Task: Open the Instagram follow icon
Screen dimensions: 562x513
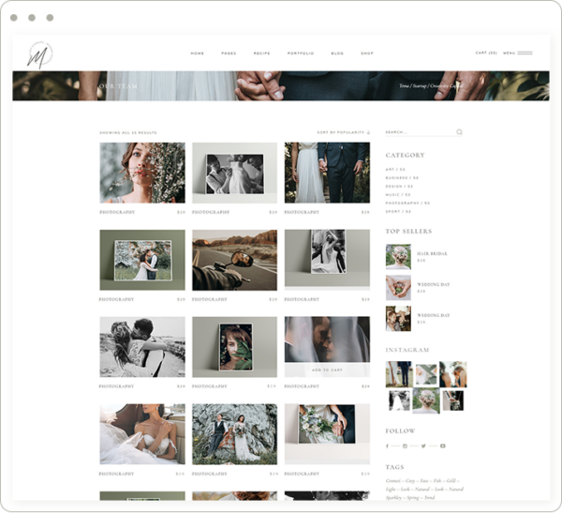Action: pos(406,445)
